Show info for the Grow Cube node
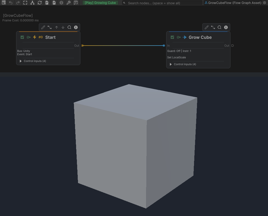The height and width of the screenshot is (216, 268). point(226,27)
